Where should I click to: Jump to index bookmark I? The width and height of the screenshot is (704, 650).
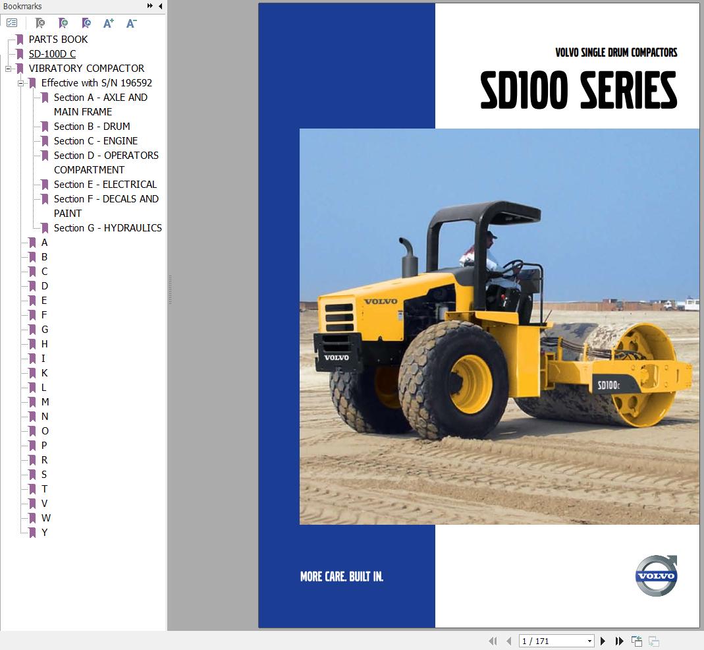coord(43,358)
